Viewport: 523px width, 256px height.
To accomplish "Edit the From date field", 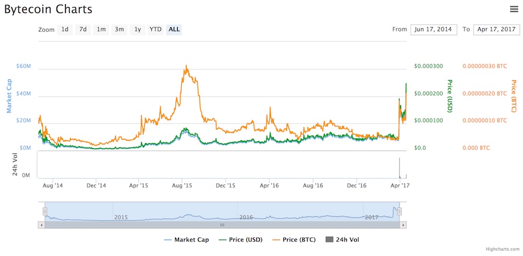I will click(x=434, y=29).
